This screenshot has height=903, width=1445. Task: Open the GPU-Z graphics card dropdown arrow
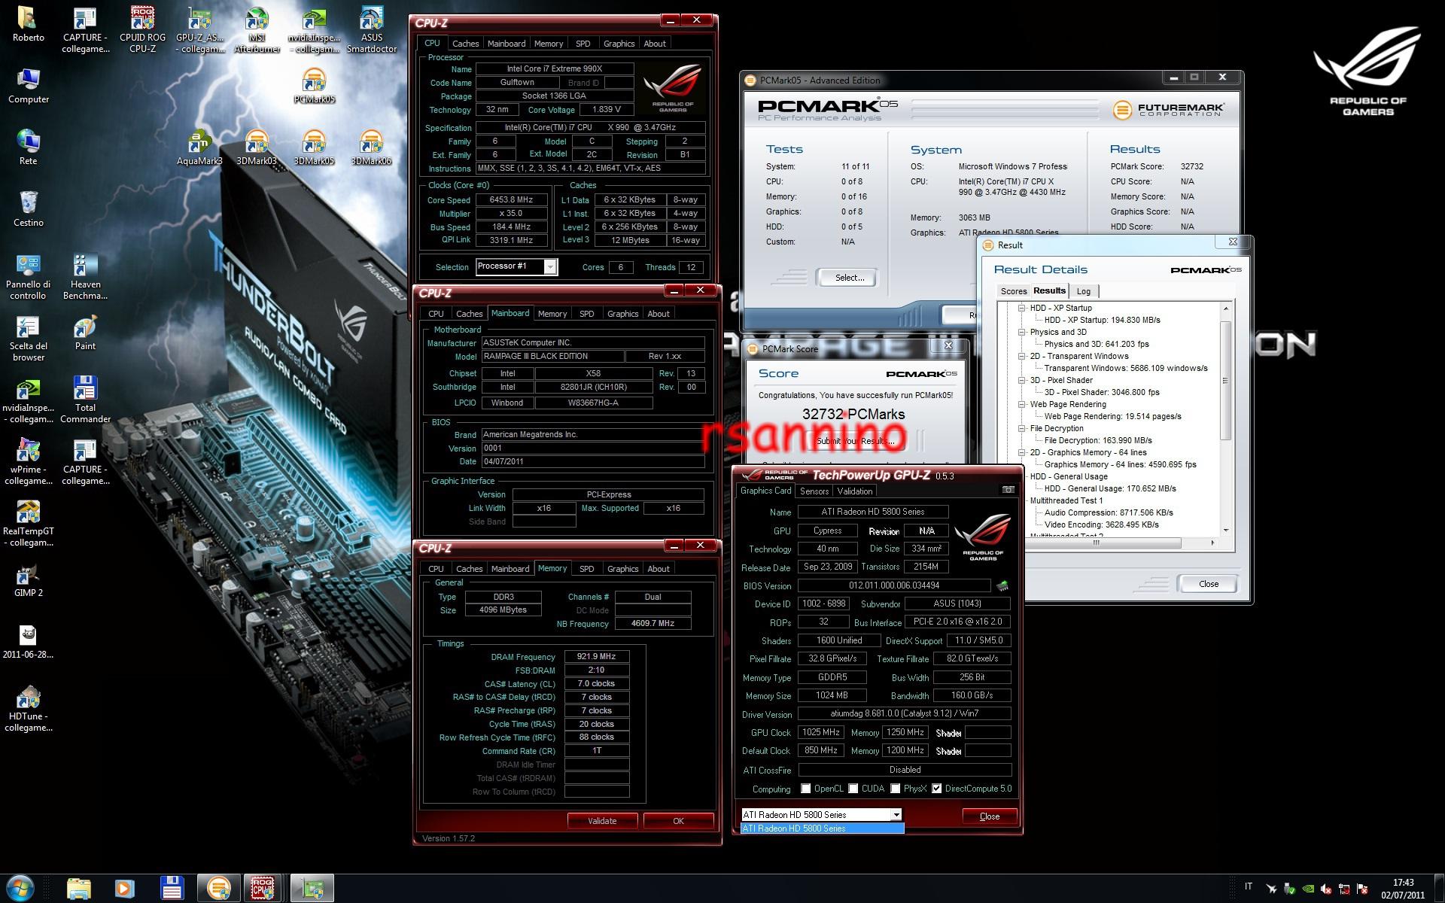pos(896,814)
